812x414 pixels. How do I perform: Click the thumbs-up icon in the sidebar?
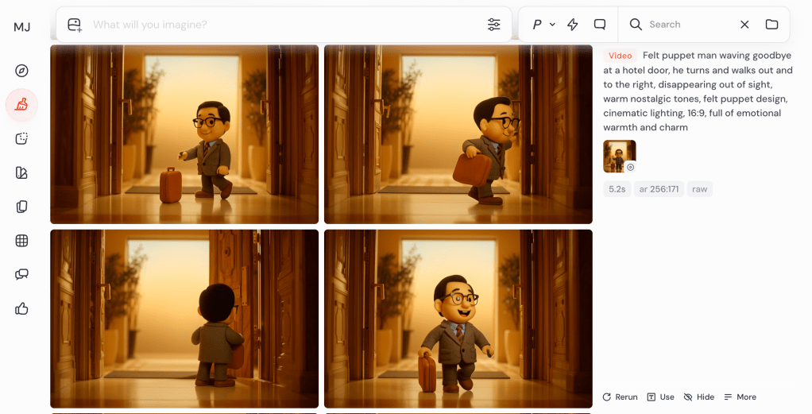tap(22, 308)
